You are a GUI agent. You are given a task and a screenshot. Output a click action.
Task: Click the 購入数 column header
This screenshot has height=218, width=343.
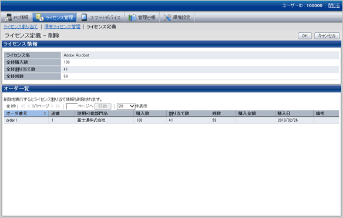click(x=150, y=113)
